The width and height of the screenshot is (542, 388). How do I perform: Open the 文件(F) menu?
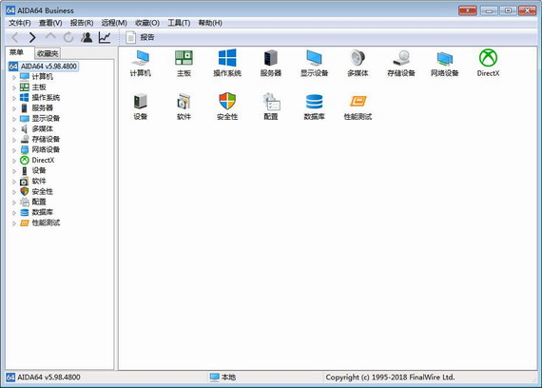20,23
